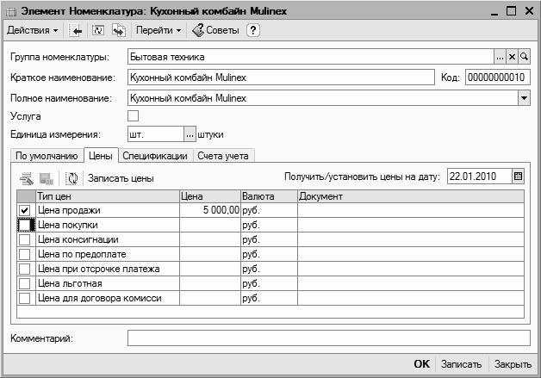This screenshot has height=378, width=541.
Task: Uncheck the Цена продажи checkbox
Action: [24, 210]
